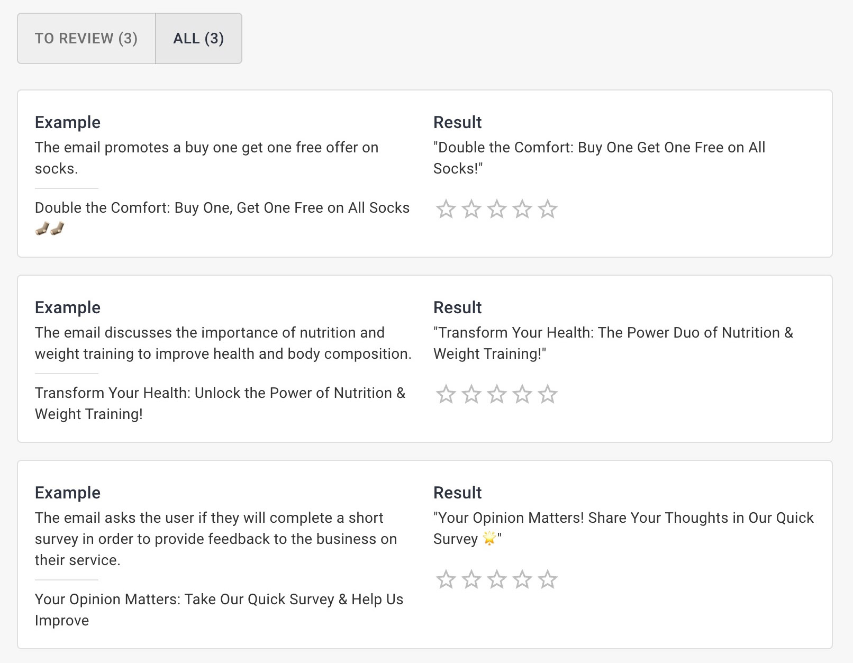This screenshot has width=853, height=663.
Task: Rate the nutrition result five stars
Action: tap(547, 395)
